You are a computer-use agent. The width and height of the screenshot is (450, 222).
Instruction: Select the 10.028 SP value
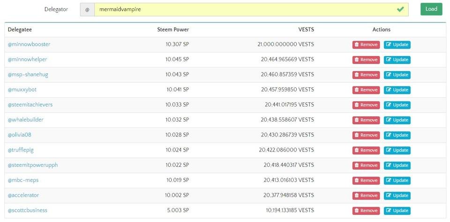point(177,135)
